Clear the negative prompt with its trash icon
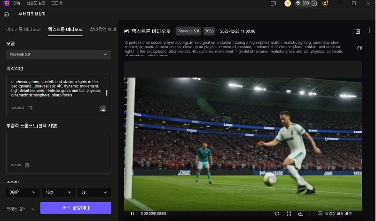The height and width of the screenshot is (221, 376). coord(27,165)
